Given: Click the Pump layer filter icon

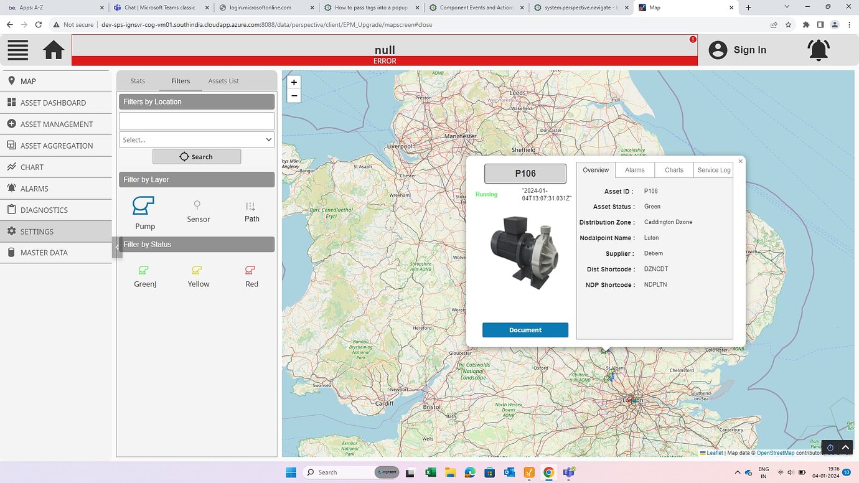Looking at the screenshot, I should click(144, 206).
